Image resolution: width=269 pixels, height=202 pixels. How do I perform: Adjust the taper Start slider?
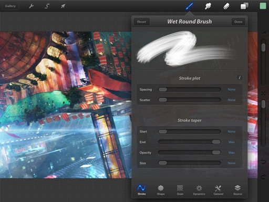tap(190, 132)
